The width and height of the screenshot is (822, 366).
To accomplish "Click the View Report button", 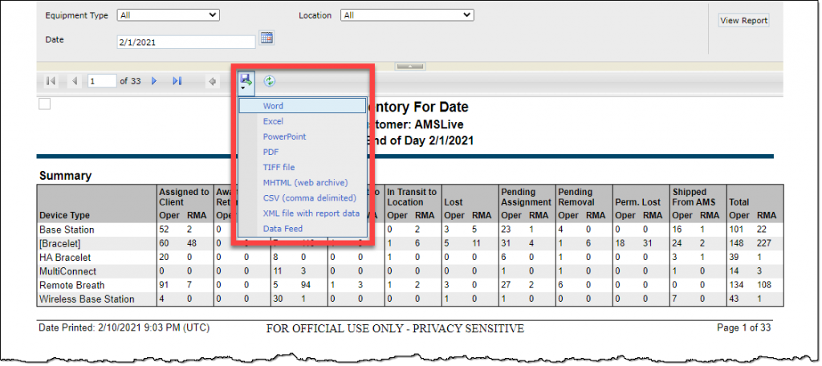I will [x=743, y=20].
